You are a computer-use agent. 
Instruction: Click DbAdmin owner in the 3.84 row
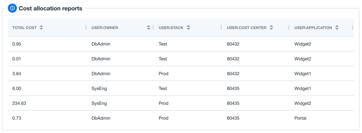(x=101, y=74)
